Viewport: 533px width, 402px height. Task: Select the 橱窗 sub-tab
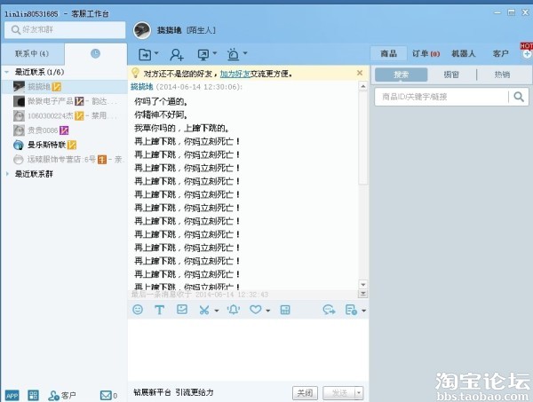451,75
